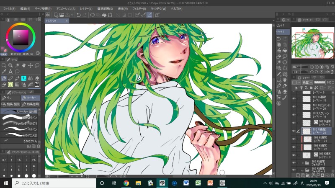Rotate canvas left in Navigator
Screen dimensions: 335x188
pos(312,72)
